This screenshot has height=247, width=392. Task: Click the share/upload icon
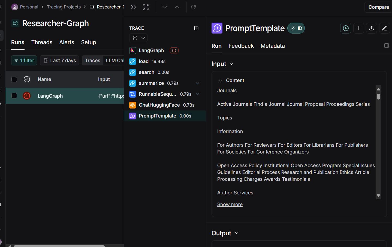(x=371, y=28)
